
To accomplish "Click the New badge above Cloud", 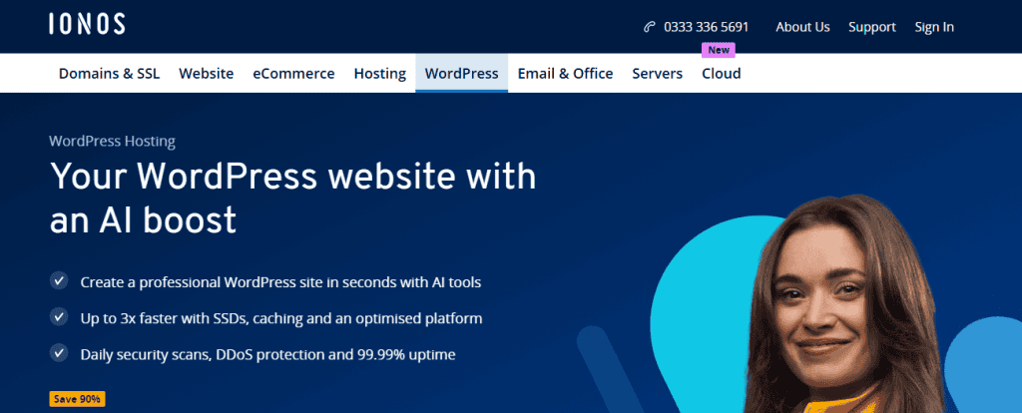I will [719, 50].
